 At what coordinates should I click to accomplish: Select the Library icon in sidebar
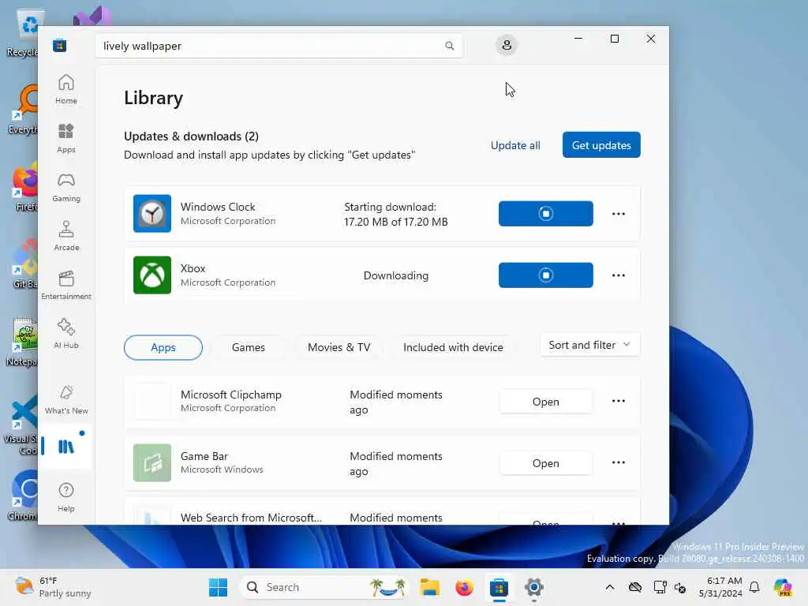66,447
